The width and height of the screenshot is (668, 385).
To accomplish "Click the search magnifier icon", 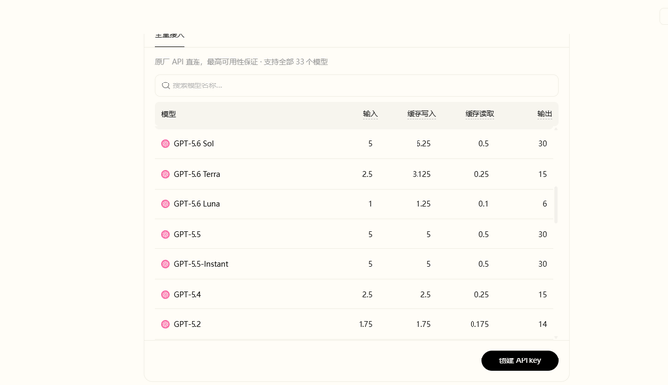I will (x=166, y=85).
